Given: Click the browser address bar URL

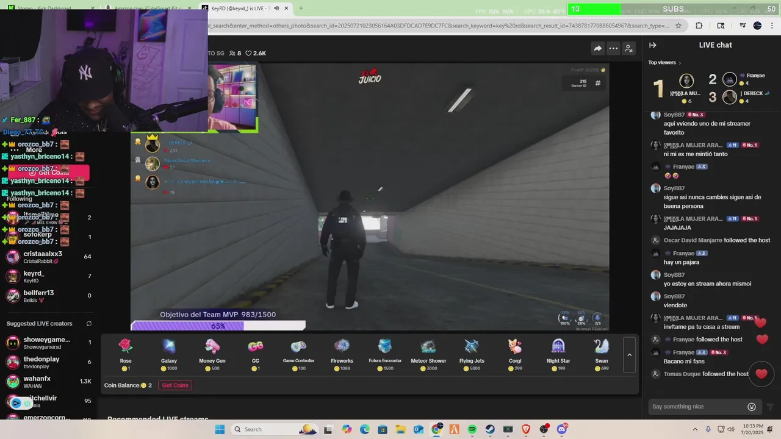Looking at the screenshot, I should (x=438, y=26).
